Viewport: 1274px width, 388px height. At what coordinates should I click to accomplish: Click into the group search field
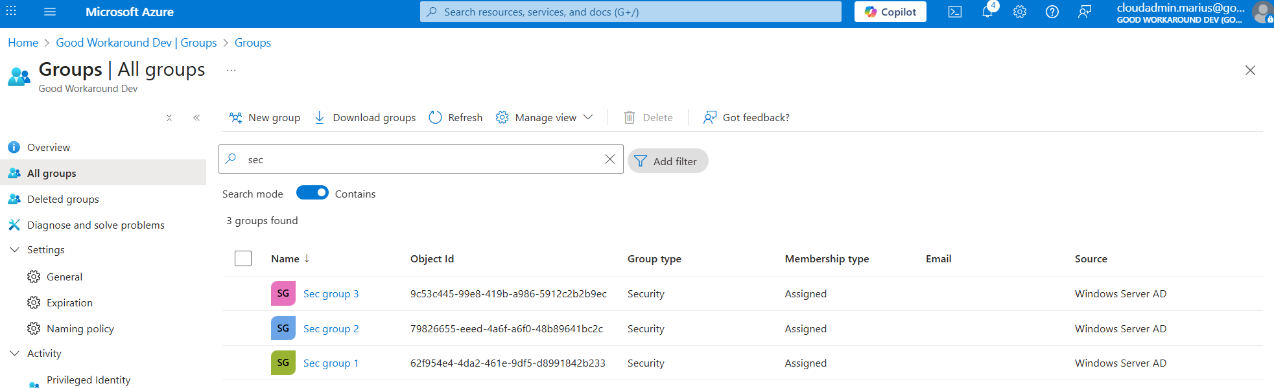(x=421, y=159)
